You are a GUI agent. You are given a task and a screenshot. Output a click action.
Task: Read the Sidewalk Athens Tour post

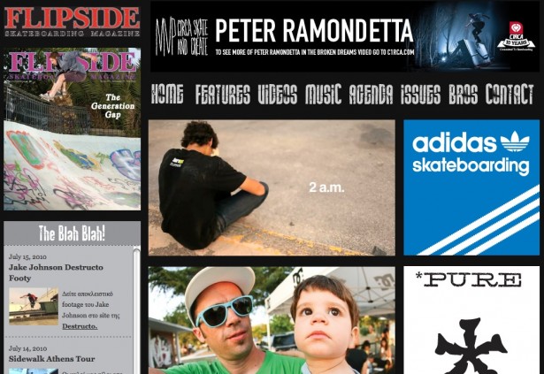[x=51, y=359]
